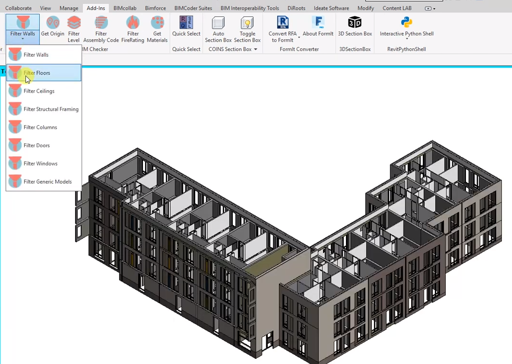This screenshot has height=364, width=512.
Task: Switch to the BIMcollab tab
Action: point(124,8)
